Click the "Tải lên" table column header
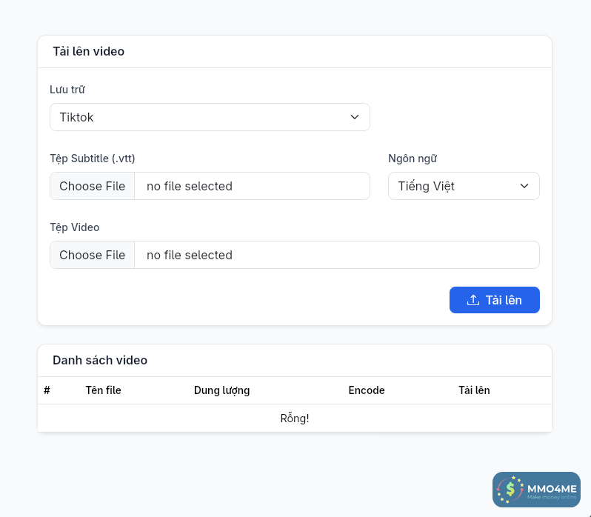This screenshot has width=591, height=517. (474, 390)
